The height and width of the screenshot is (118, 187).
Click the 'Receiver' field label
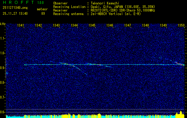click(x=60, y=10)
